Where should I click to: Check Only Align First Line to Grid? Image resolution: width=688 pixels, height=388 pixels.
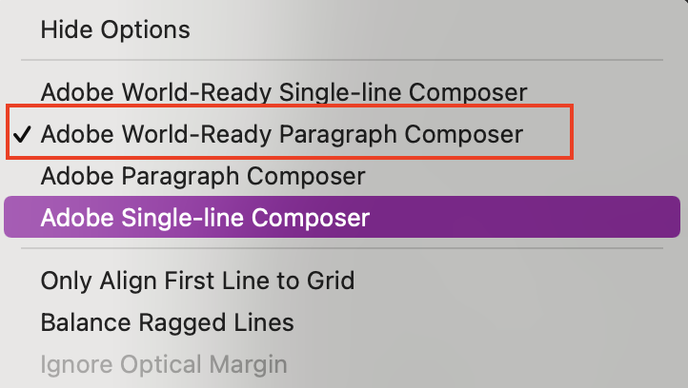(197, 281)
